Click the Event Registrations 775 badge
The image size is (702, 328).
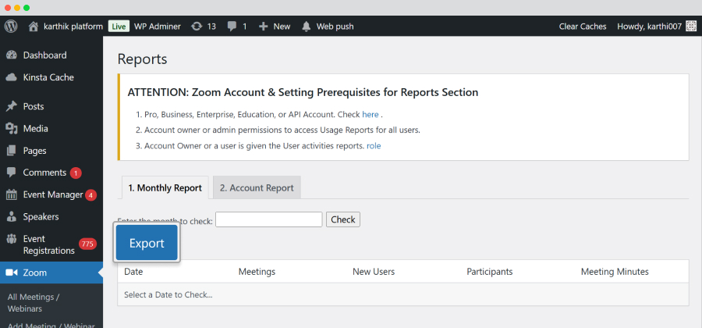pos(87,244)
